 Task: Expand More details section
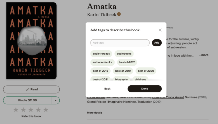click(x=95, y=113)
